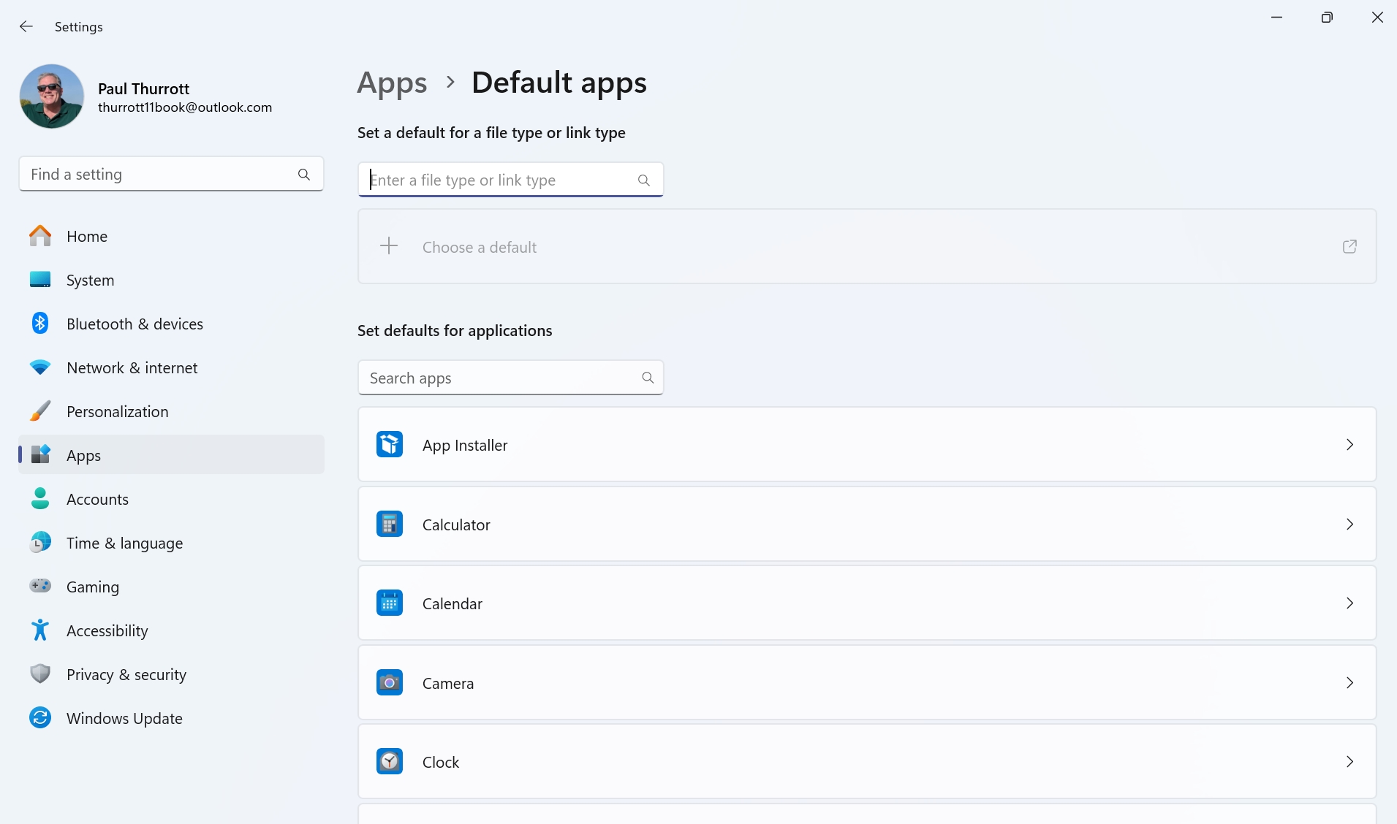Click the Calculator app icon
The width and height of the screenshot is (1397, 824).
coord(390,524)
